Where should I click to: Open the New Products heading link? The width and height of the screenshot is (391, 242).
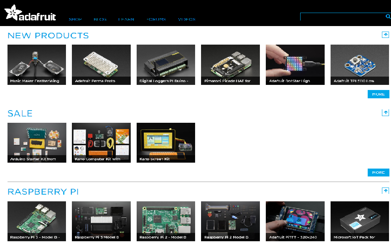point(48,36)
